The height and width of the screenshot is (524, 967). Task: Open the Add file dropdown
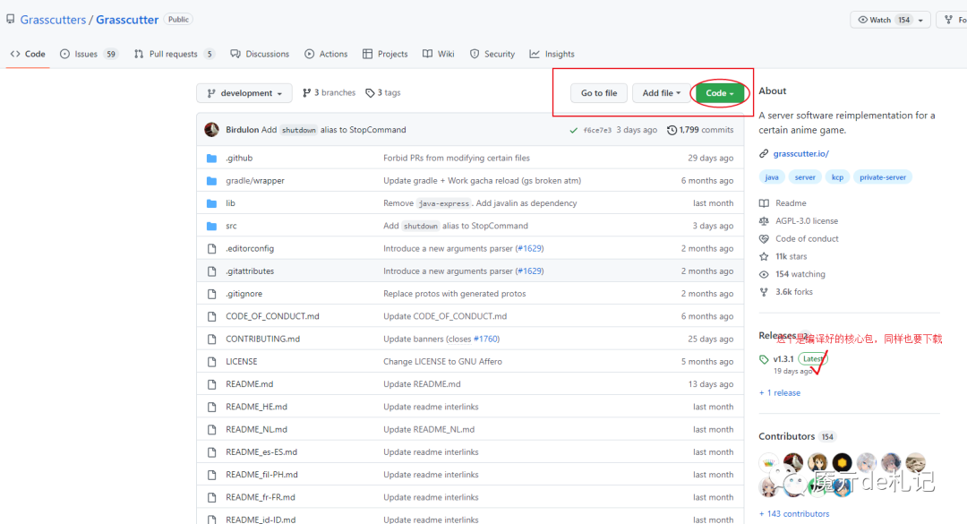click(x=661, y=93)
